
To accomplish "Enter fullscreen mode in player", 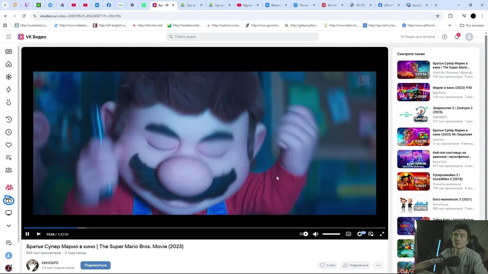I will click(382, 234).
